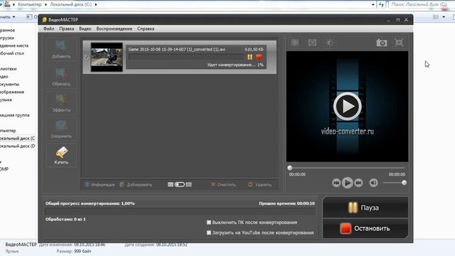Open the Правка menu
Screen dimensions: 455x256
pyautogui.click(x=66, y=28)
